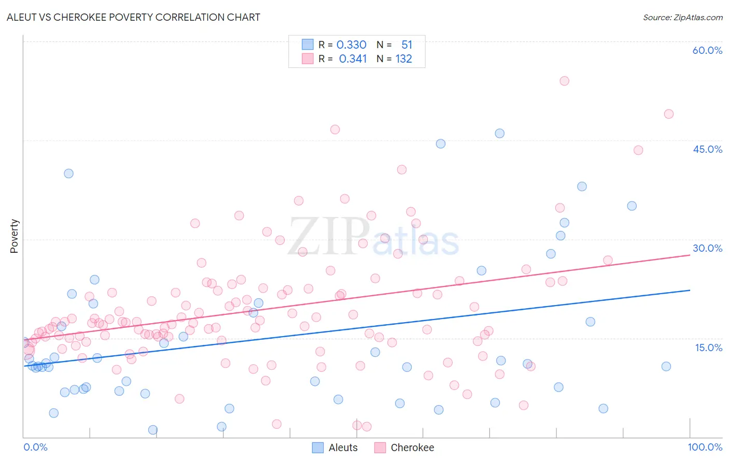The width and height of the screenshot is (729, 462).
Task: Click the blue Aleuts legend swatch at the bottom
Action: click(318, 447)
